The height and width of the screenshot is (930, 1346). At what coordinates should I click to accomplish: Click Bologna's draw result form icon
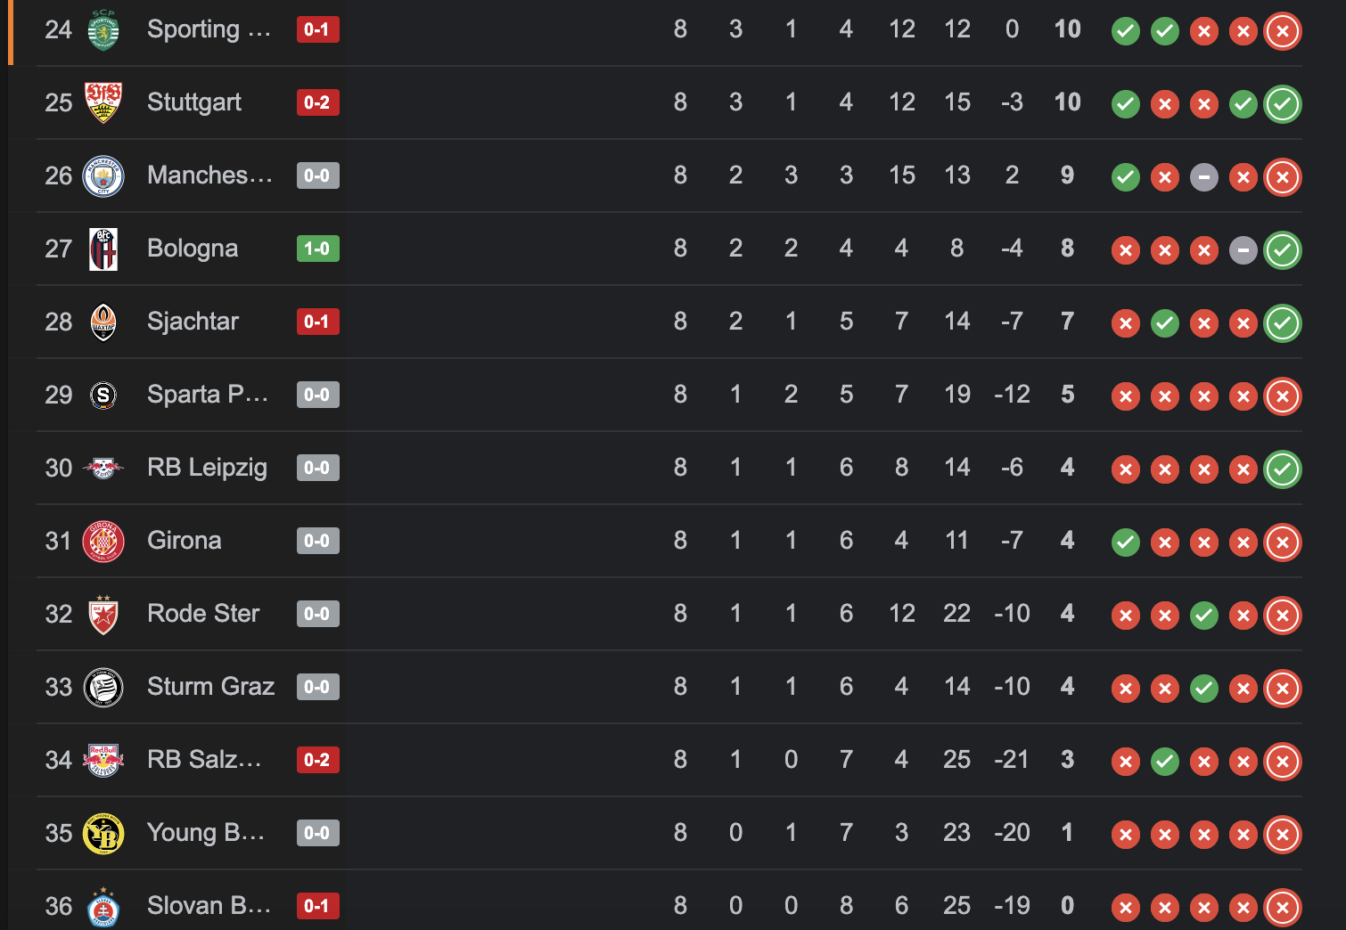click(x=1243, y=250)
